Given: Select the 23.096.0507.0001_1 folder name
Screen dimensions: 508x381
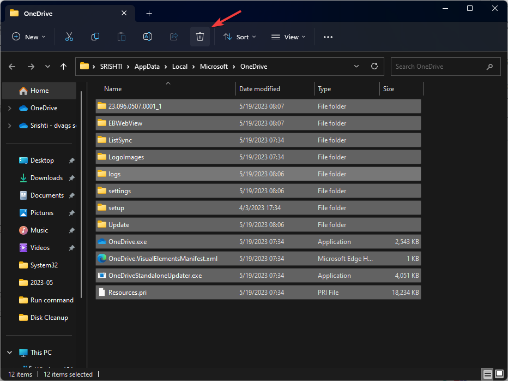Looking at the screenshot, I should [x=135, y=106].
